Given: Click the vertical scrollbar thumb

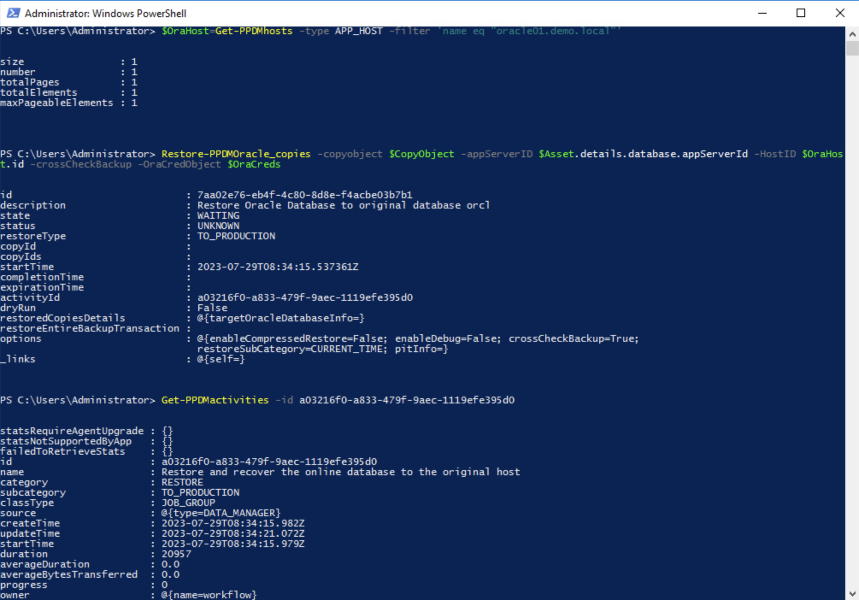Looking at the screenshot, I should coord(852,48).
